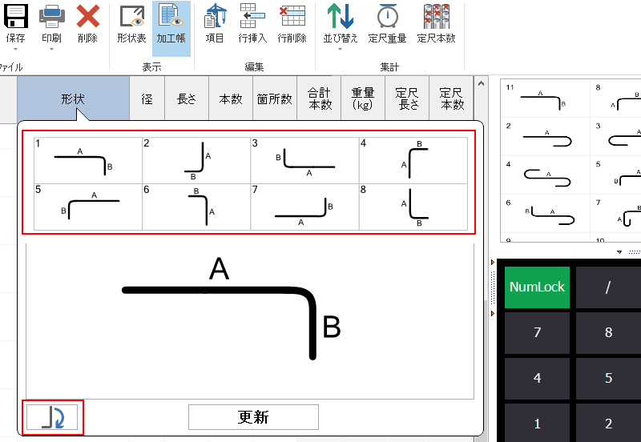
Task: Expand the 印刷 print dropdown arrow
Action: tap(51, 49)
